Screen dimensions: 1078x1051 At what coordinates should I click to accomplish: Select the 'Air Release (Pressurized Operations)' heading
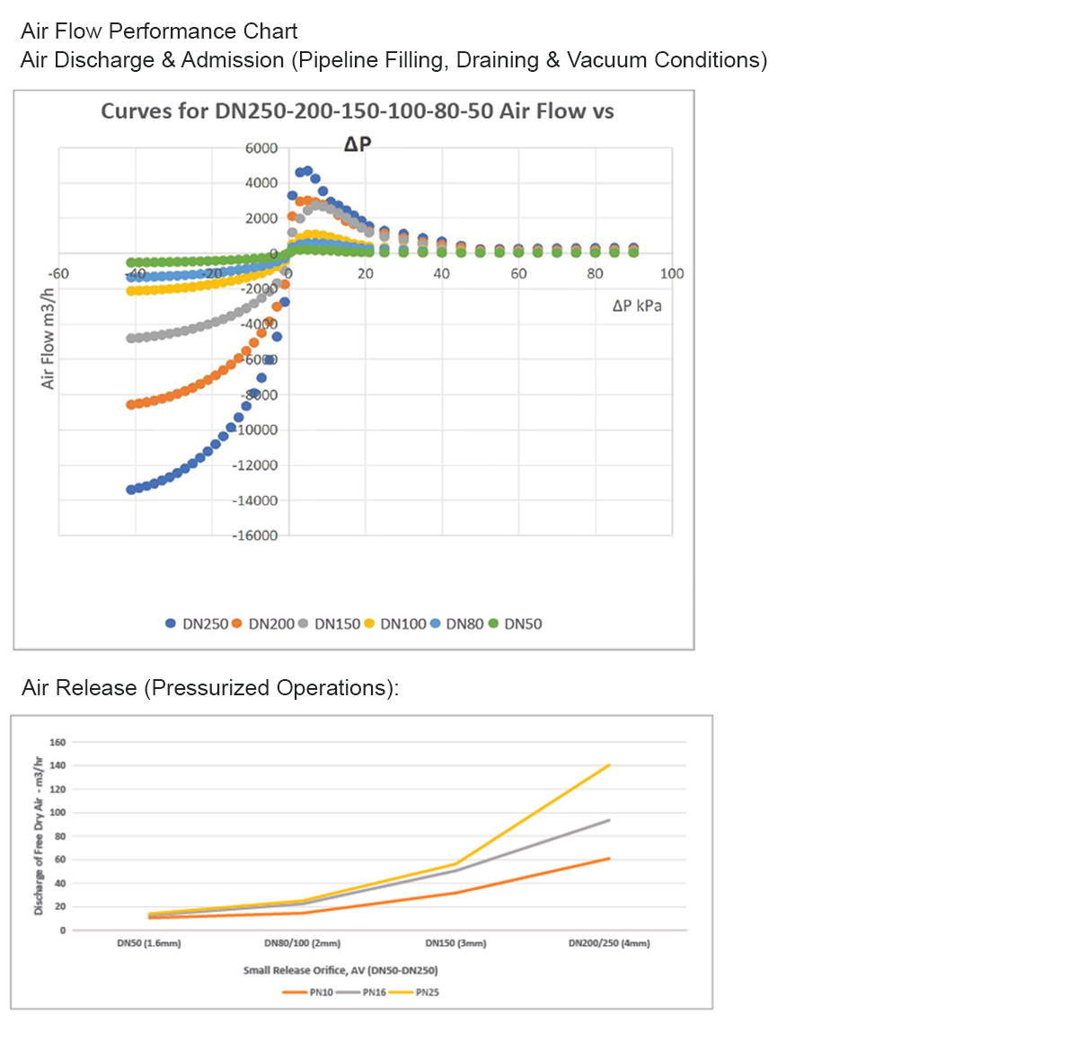click(210, 688)
